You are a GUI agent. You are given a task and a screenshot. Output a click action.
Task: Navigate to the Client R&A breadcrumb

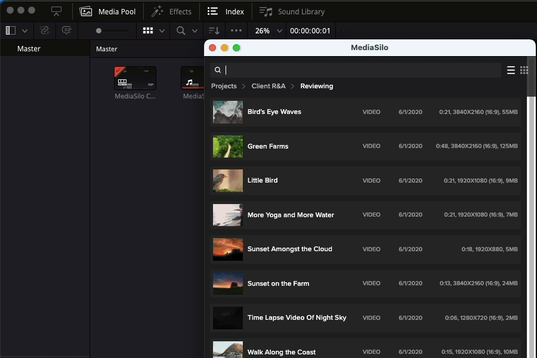268,86
